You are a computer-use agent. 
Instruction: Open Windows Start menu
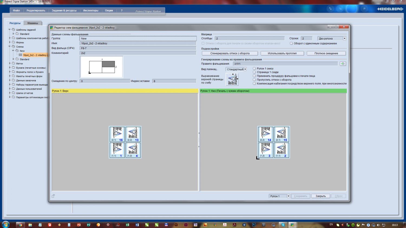point(6,224)
